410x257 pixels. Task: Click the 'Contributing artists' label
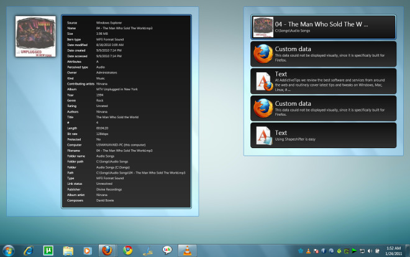(81, 84)
